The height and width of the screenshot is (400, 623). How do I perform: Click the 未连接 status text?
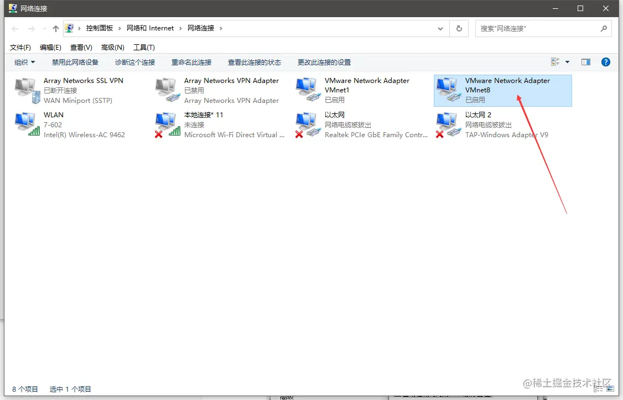pyautogui.click(x=194, y=124)
